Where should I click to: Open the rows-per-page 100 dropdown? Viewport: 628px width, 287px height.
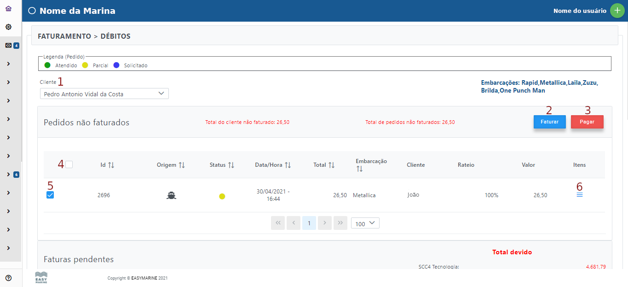365,223
